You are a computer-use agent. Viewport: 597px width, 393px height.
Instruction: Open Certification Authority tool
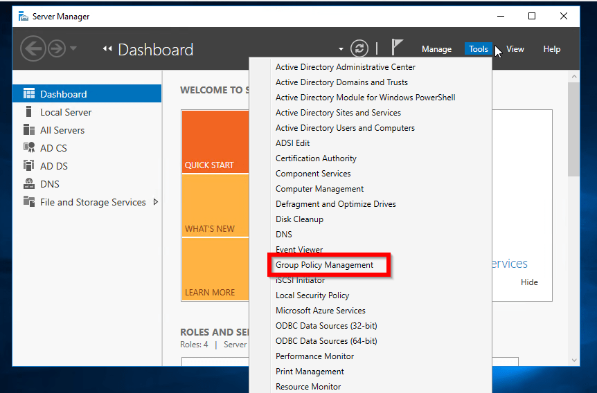pos(316,158)
